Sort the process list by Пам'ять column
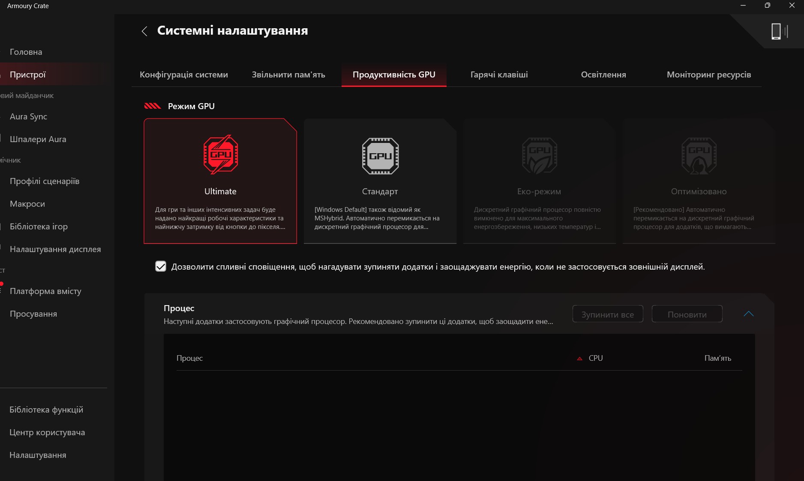 pos(717,358)
